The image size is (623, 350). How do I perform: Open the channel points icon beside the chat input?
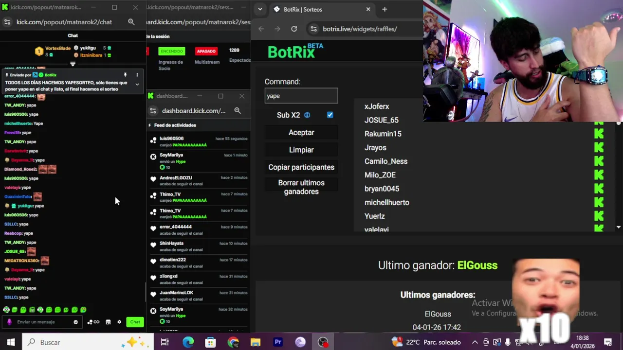click(x=93, y=322)
